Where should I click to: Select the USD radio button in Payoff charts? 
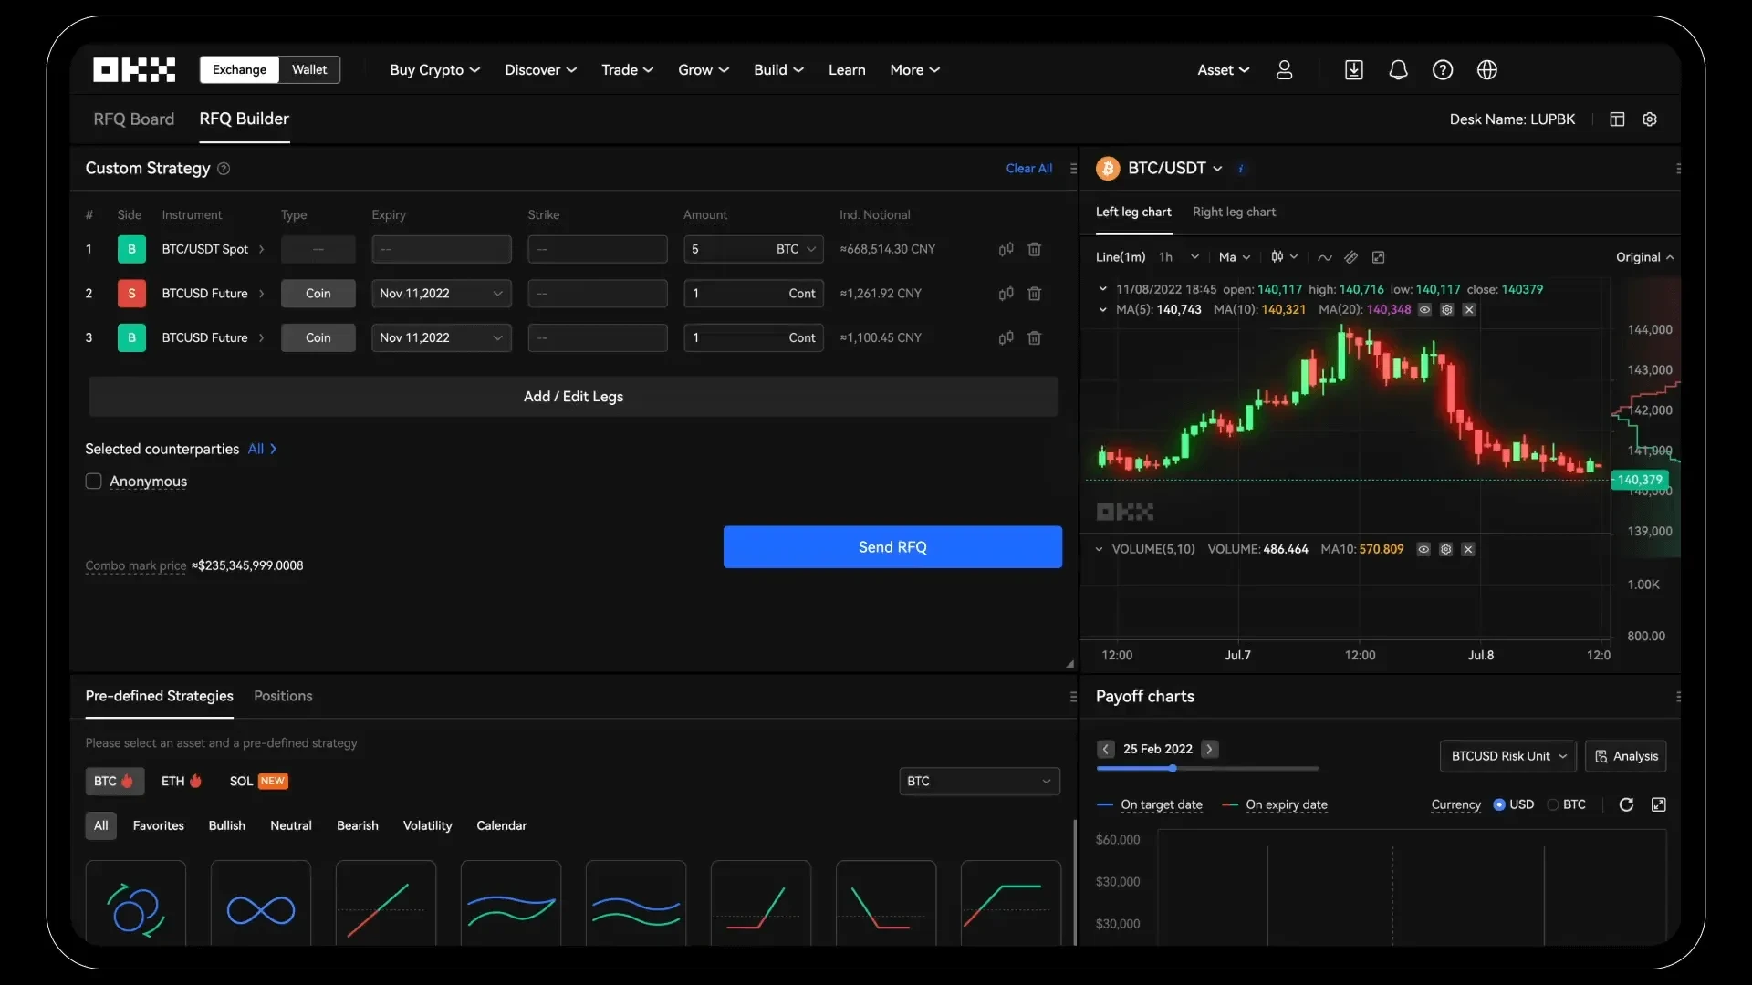pyautogui.click(x=1500, y=804)
